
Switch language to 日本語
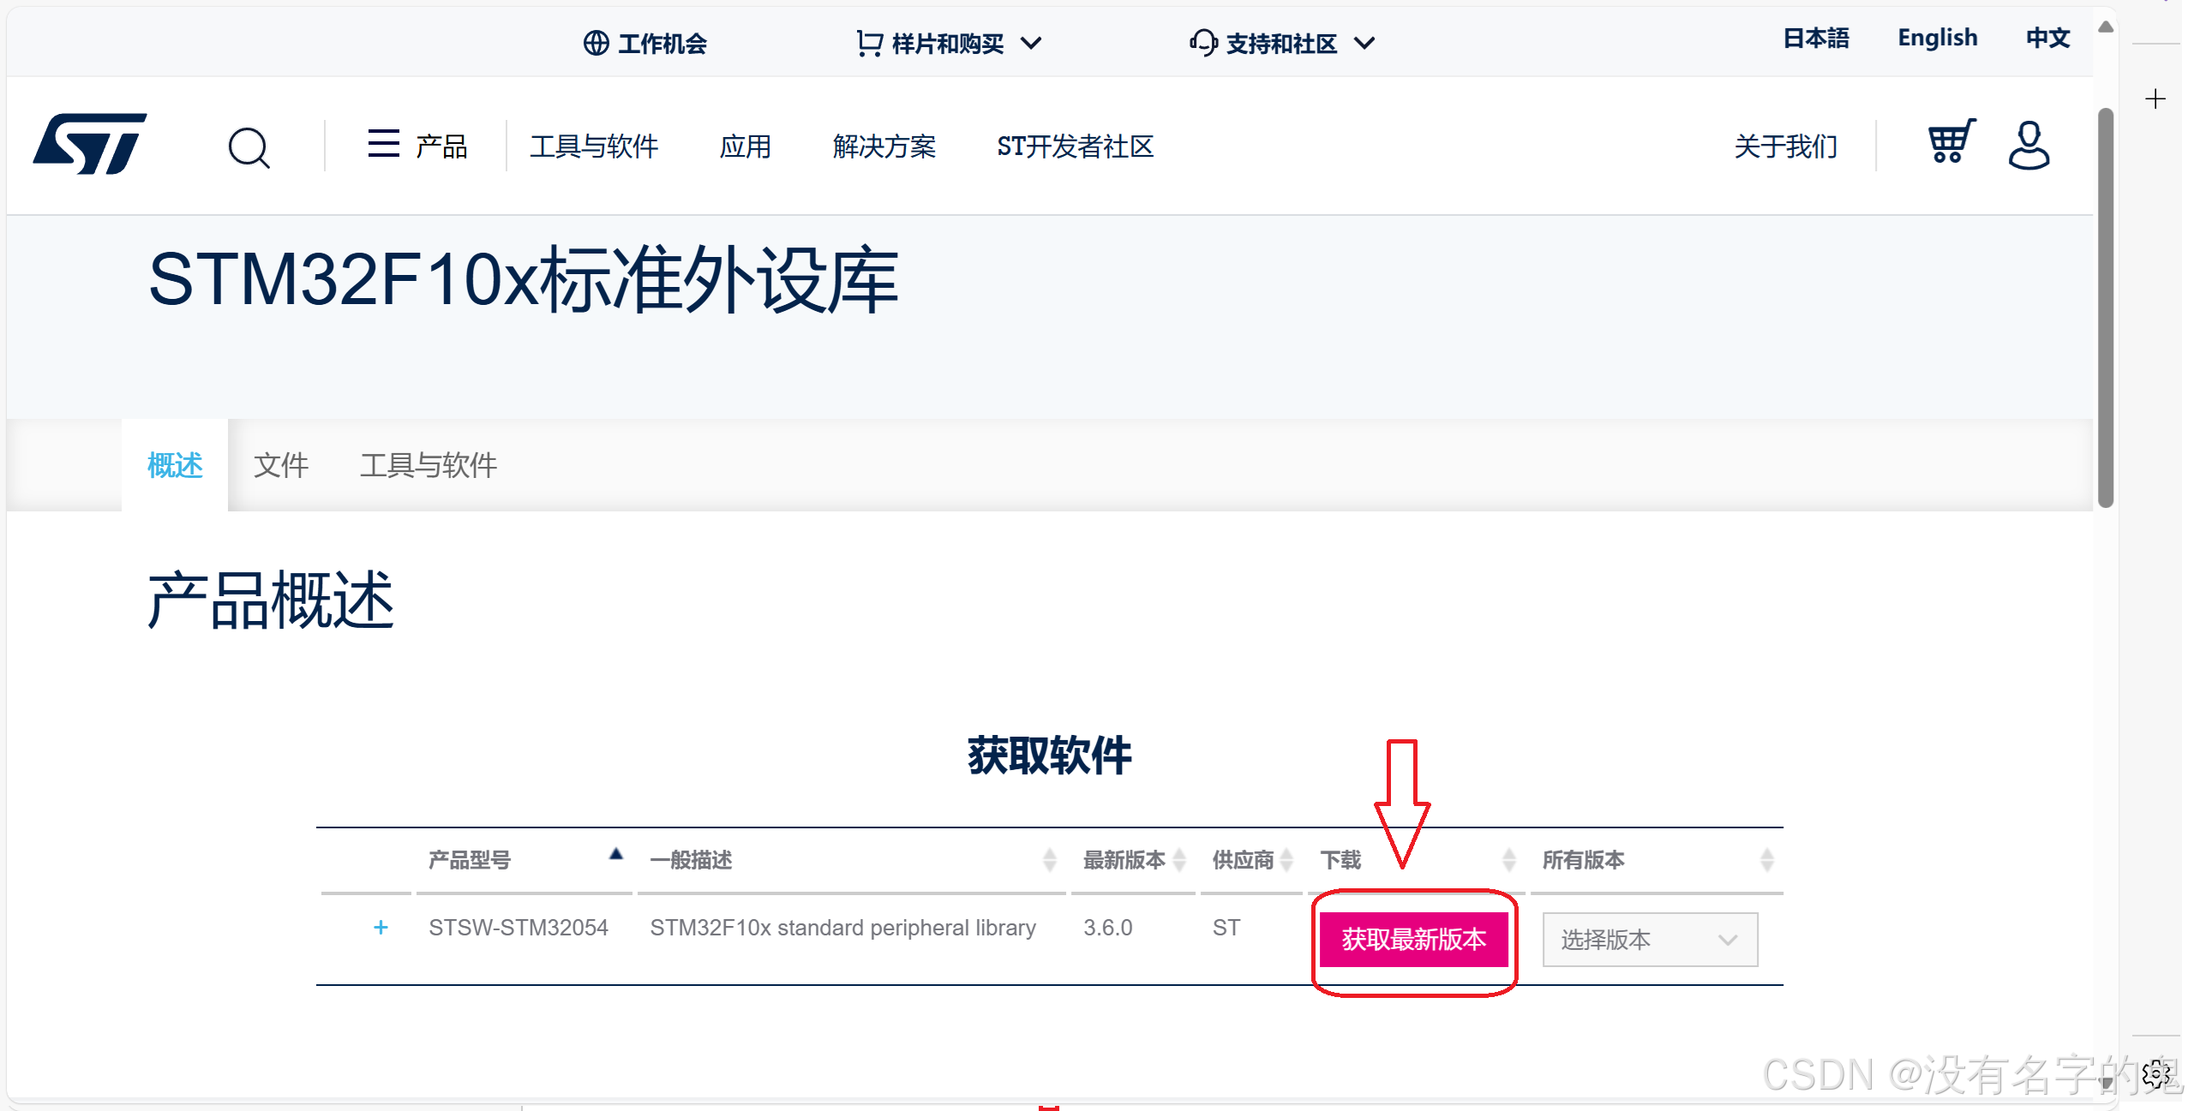click(x=1815, y=39)
